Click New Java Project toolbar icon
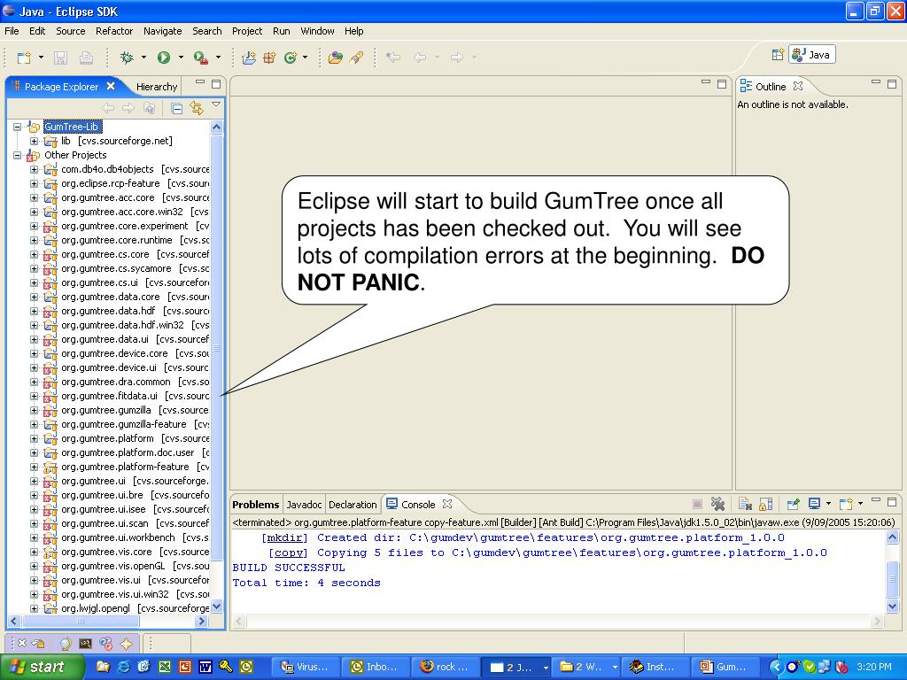Image resolution: width=907 pixels, height=680 pixels. (249, 58)
